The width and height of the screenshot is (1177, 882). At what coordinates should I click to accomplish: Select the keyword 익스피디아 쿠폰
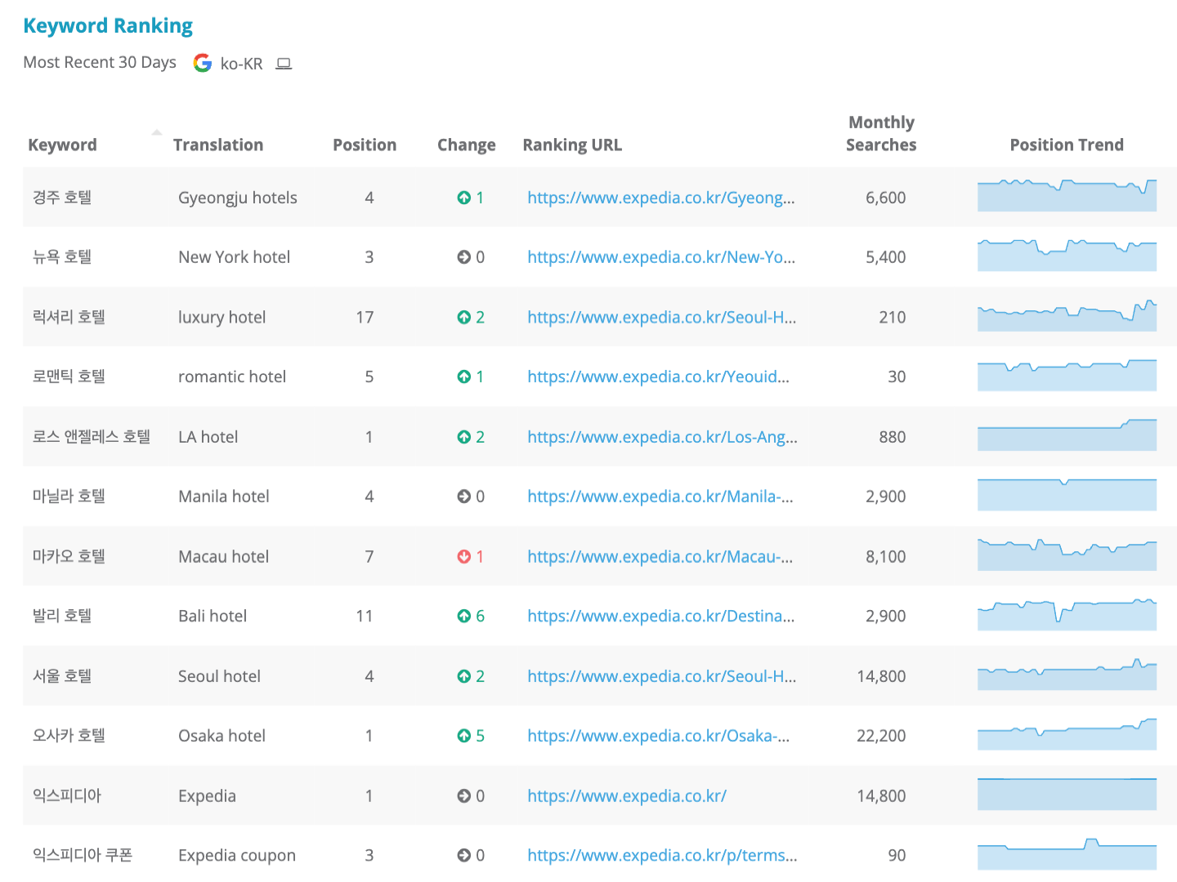click(83, 855)
